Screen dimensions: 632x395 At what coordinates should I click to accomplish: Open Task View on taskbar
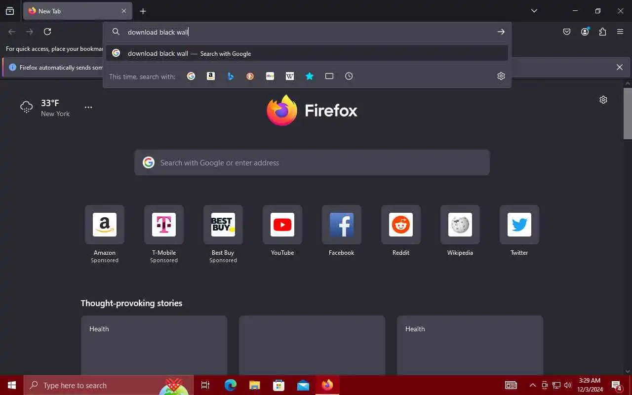point(205,385)
